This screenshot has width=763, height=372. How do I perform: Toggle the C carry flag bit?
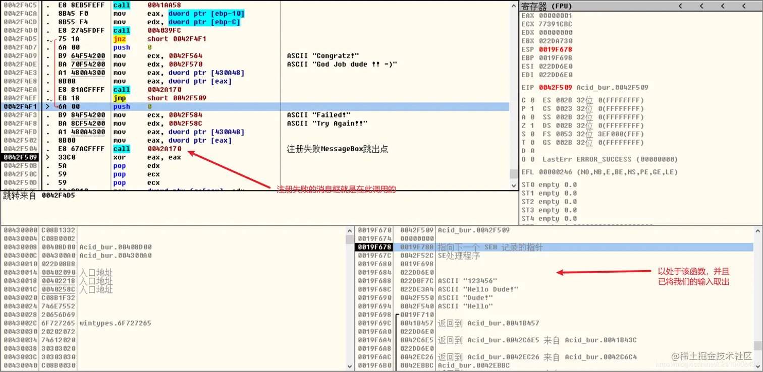click(x=532, y=100)
